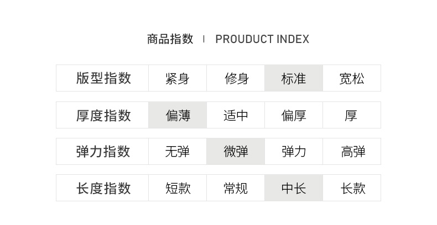The image size is (437, 225).
Task: Select the 弹力 elasticity option
Action: (x=294, y=152)
